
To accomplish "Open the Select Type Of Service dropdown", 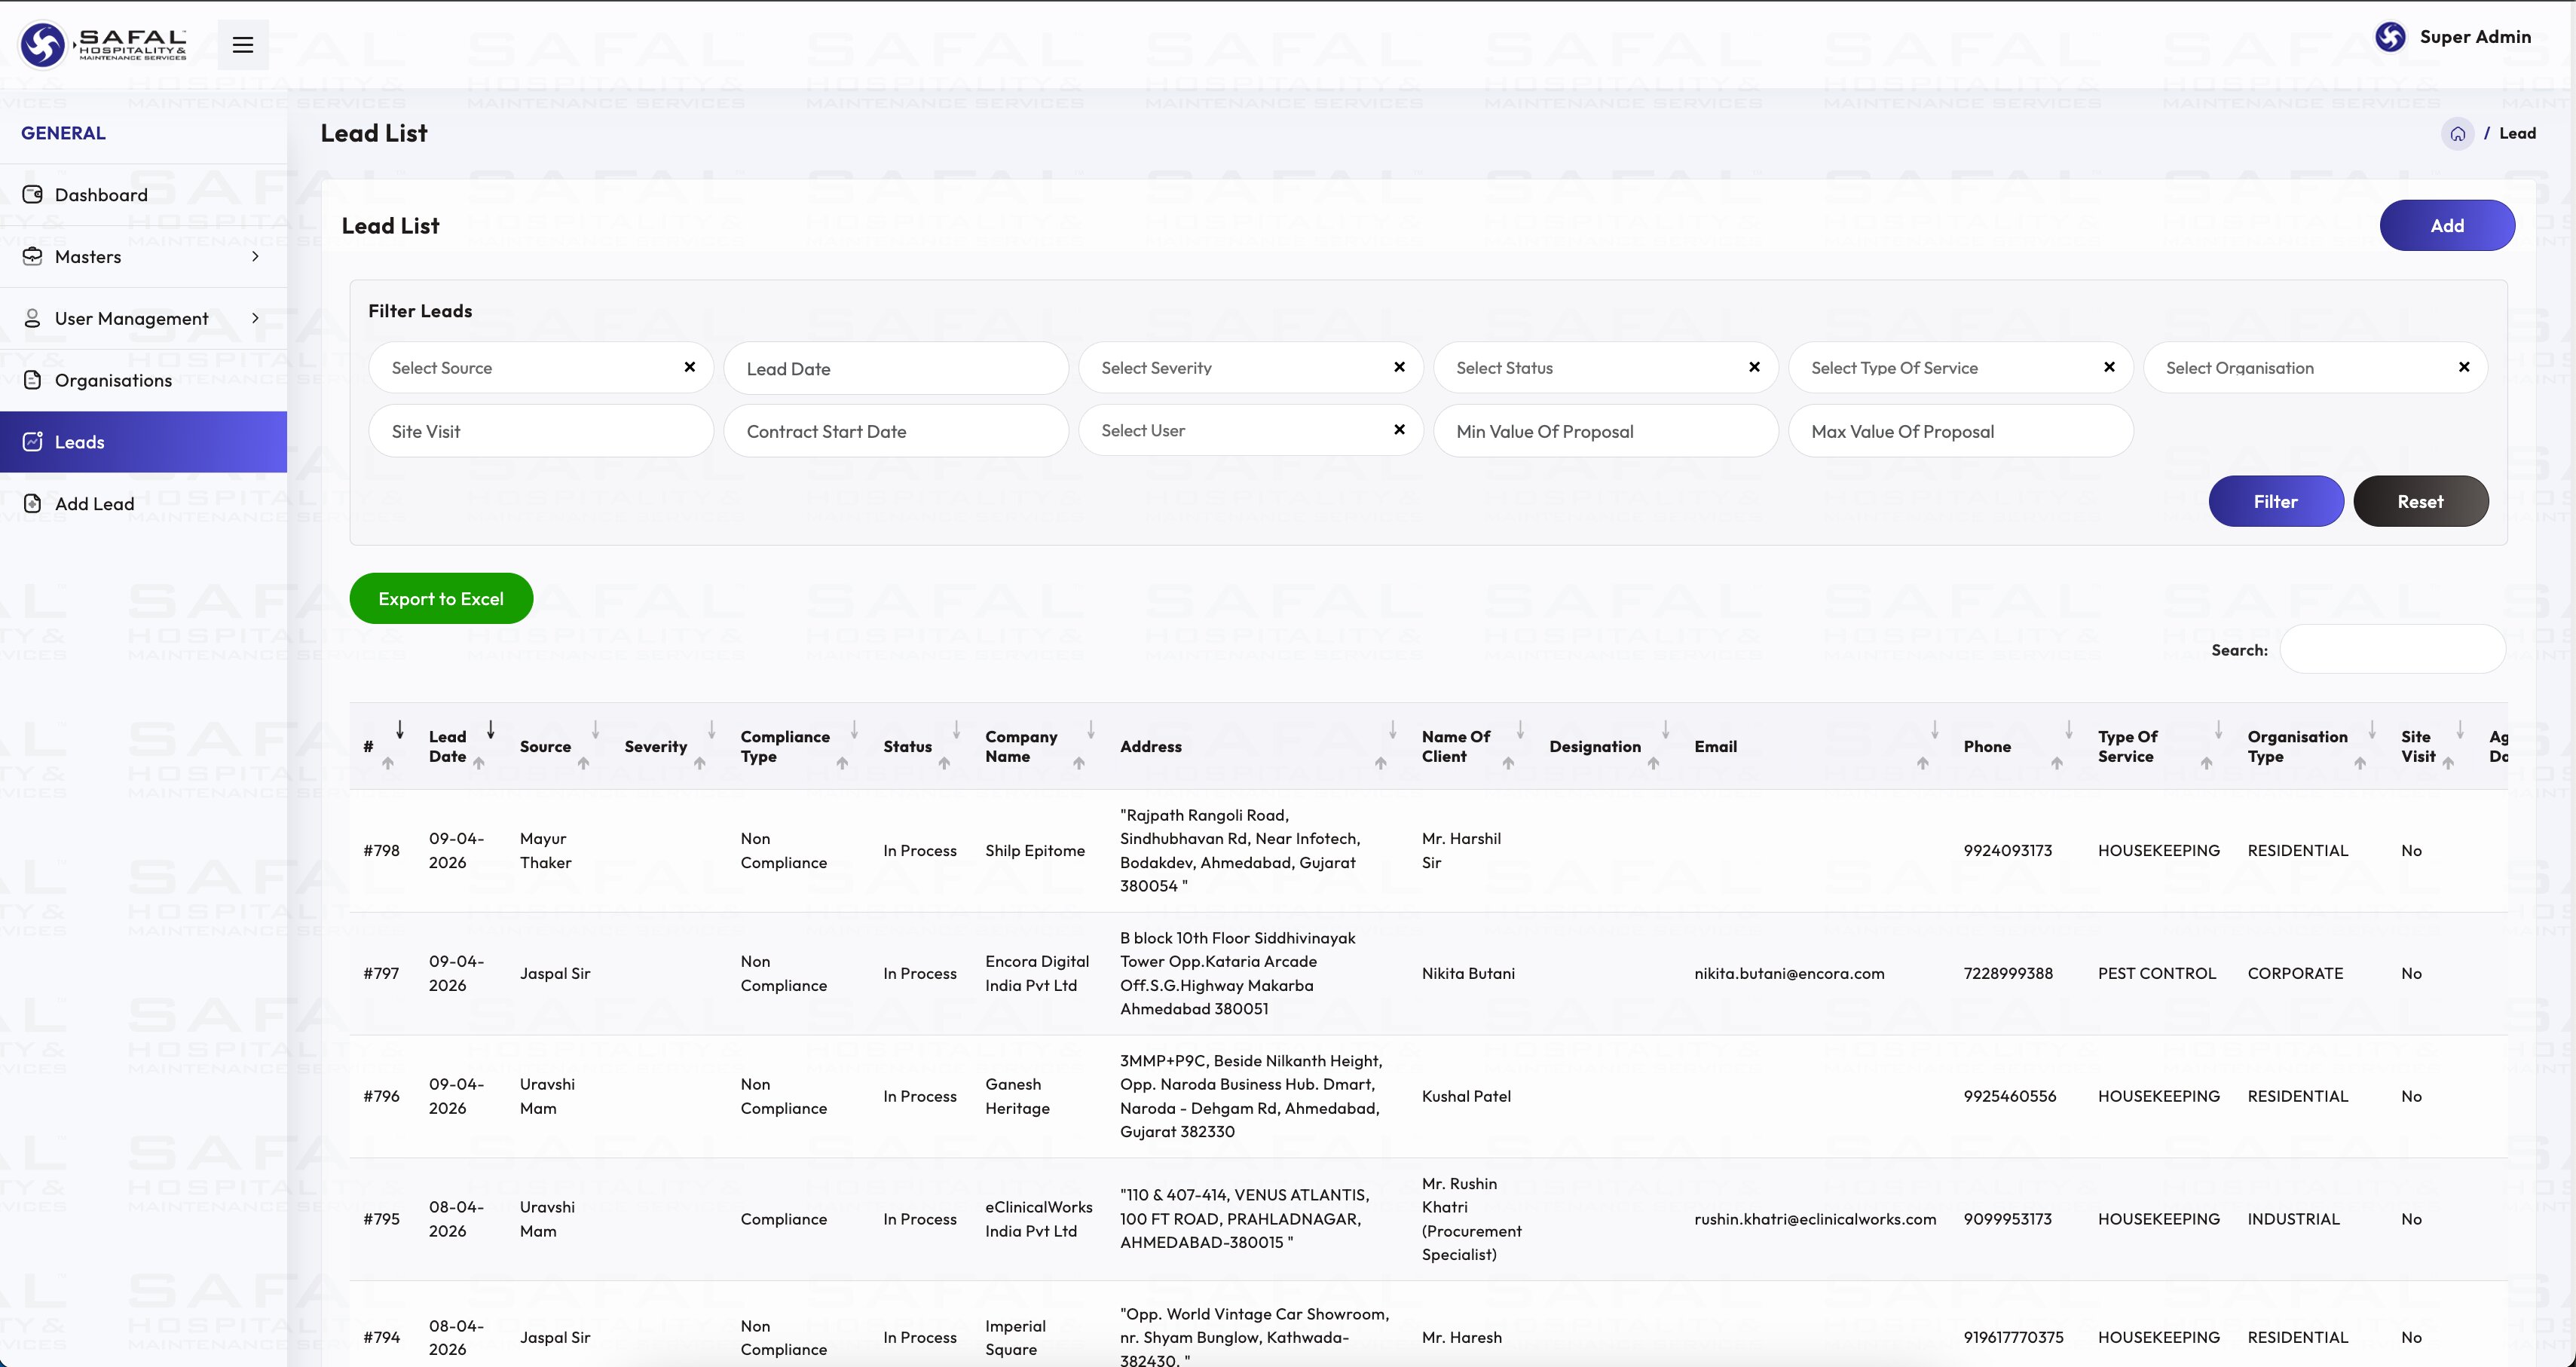I will point(1945,368).
